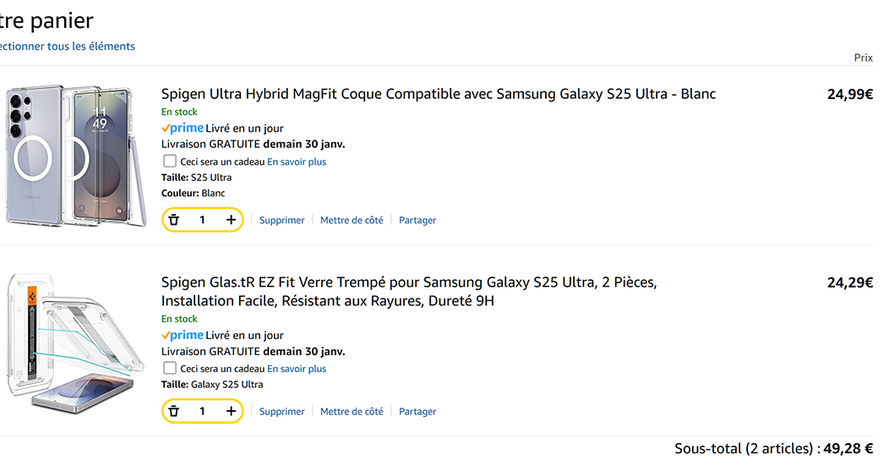Click the screen protector product thumbnail

point(72,343)
